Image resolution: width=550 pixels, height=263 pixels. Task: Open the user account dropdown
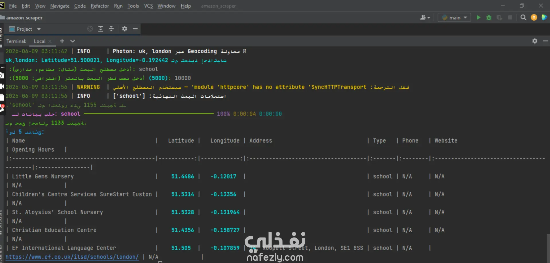(x=425, y=17)
